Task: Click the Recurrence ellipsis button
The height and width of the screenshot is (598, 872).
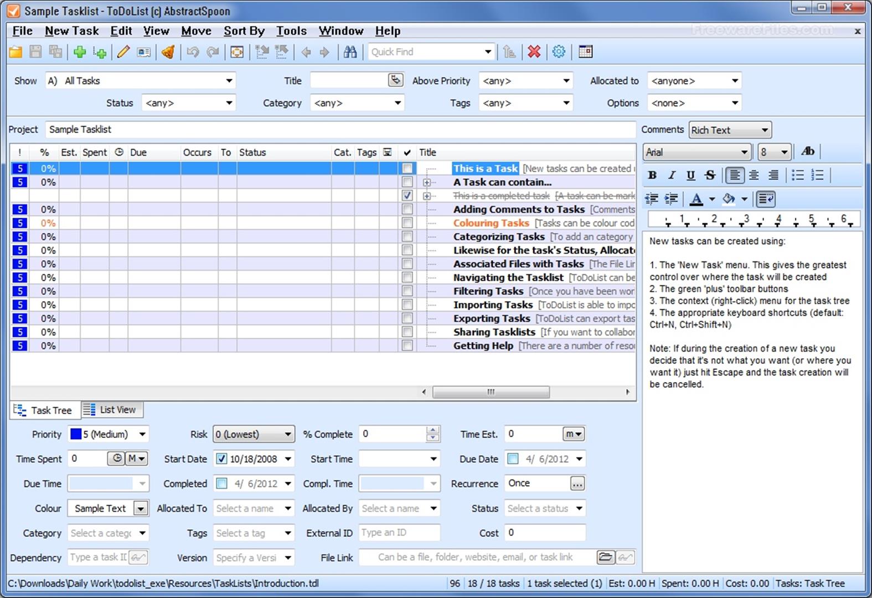Action: 577,484
